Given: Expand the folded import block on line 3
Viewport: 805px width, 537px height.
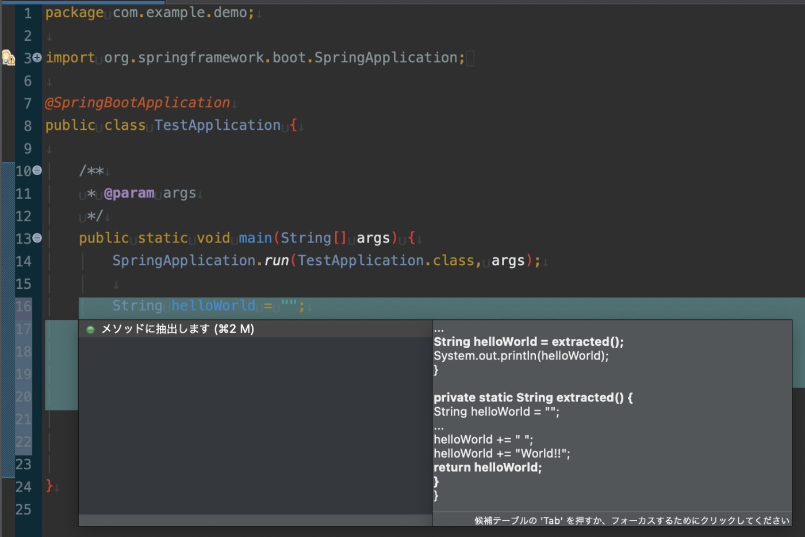Looking at the screenshot, I should coord(37,57).
